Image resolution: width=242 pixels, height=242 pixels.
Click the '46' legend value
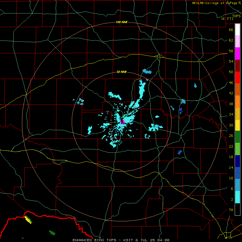(231, 83)
